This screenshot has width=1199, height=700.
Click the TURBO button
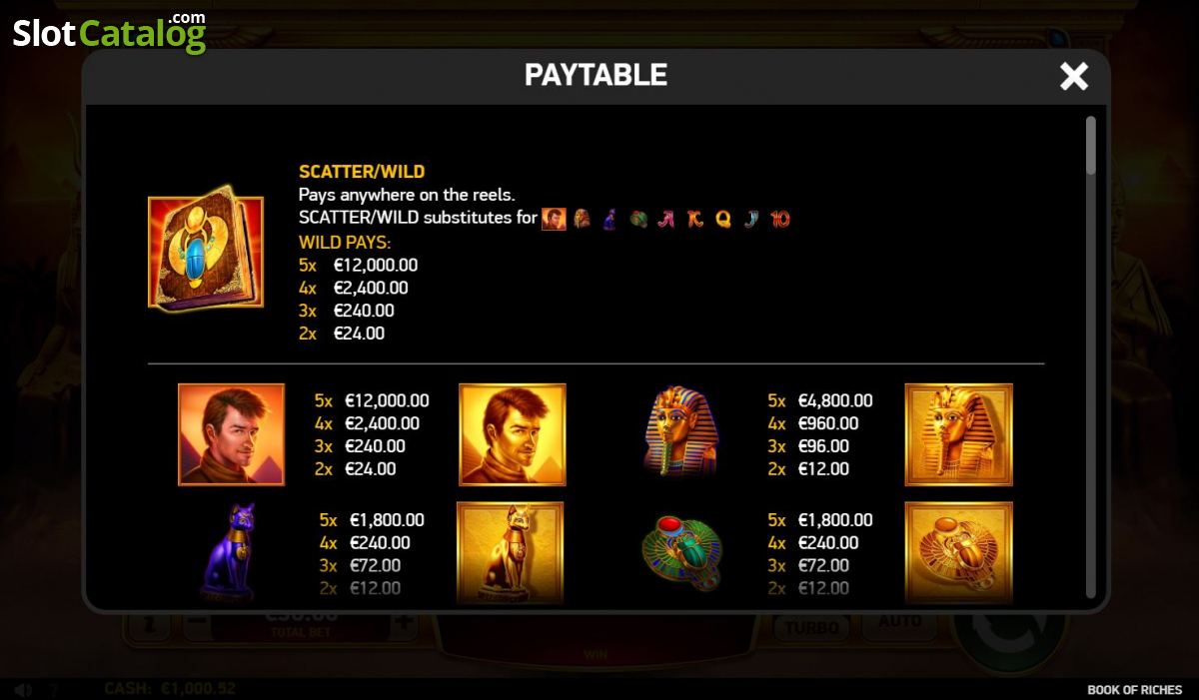point(810,626)
